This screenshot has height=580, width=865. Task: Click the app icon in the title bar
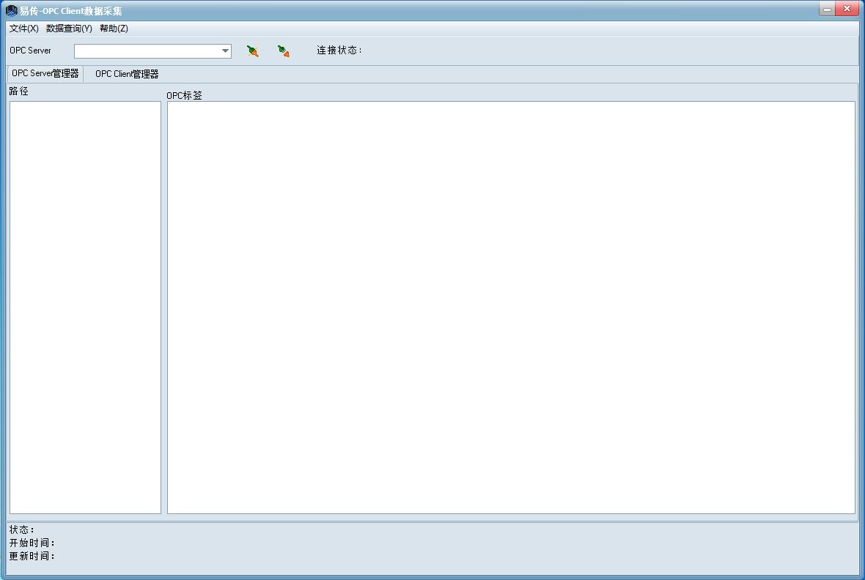[x=11, y=11]
